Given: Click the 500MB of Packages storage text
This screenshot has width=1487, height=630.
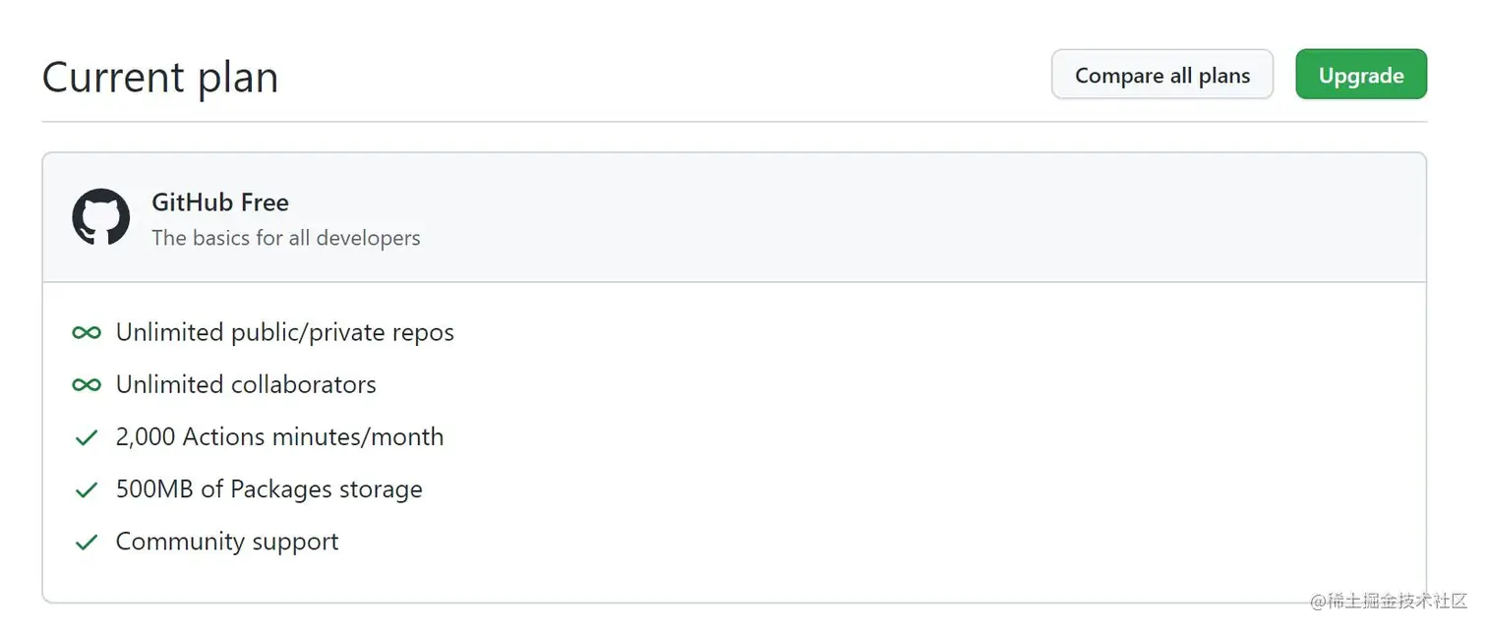Looking at the screenshot, I should (x=268, y=489).
